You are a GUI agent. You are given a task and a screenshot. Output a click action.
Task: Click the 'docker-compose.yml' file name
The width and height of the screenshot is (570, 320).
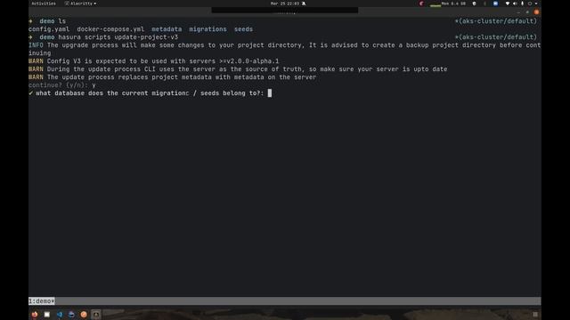pos(110,29)
